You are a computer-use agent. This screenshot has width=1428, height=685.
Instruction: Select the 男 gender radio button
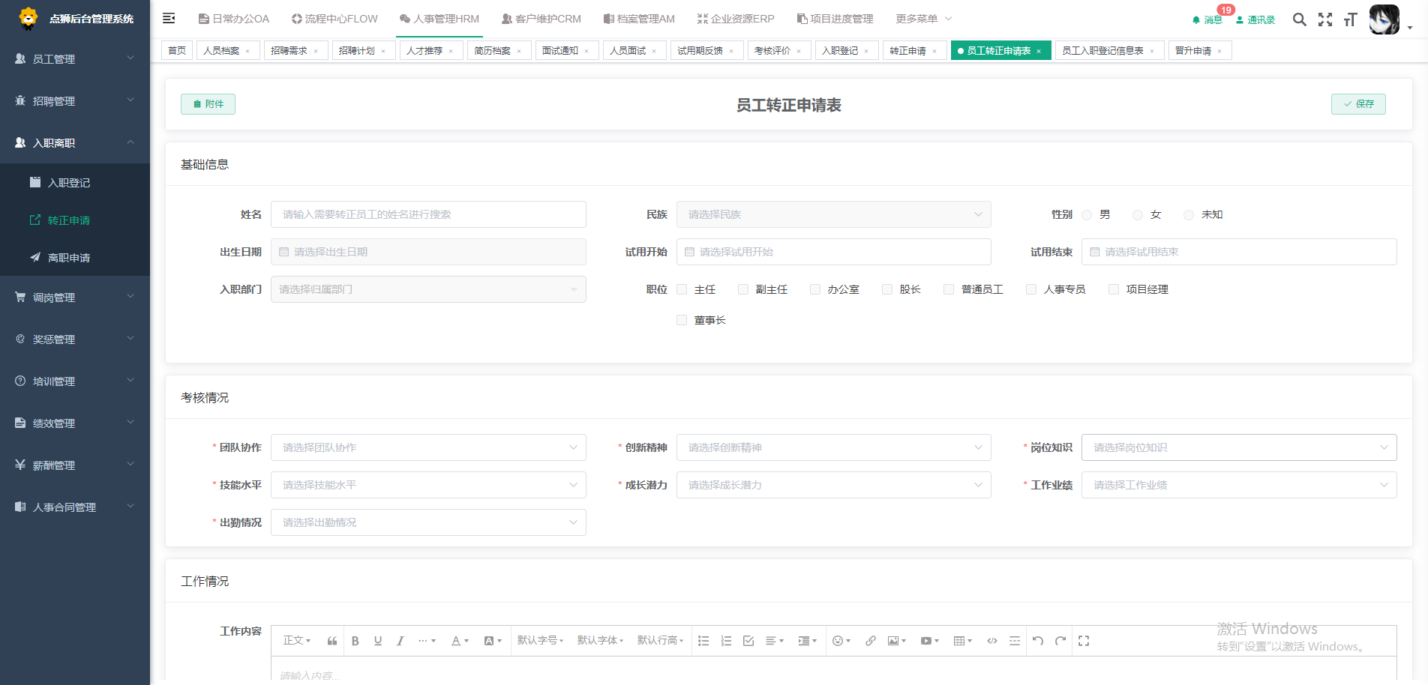(1087, 215)
